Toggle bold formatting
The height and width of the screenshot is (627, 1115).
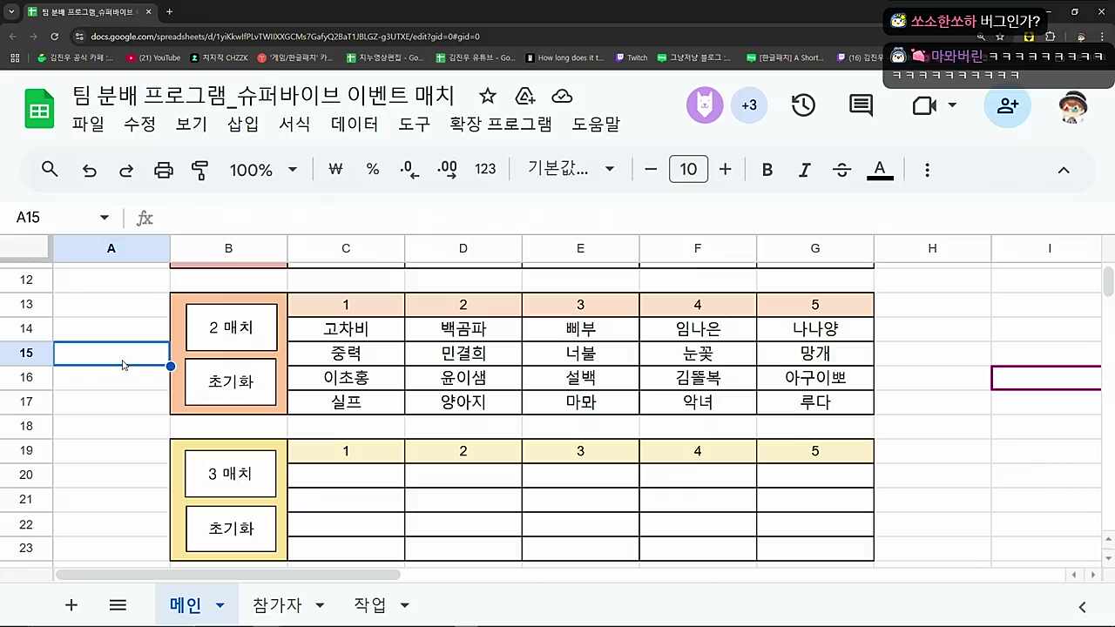tap(767, 170)
